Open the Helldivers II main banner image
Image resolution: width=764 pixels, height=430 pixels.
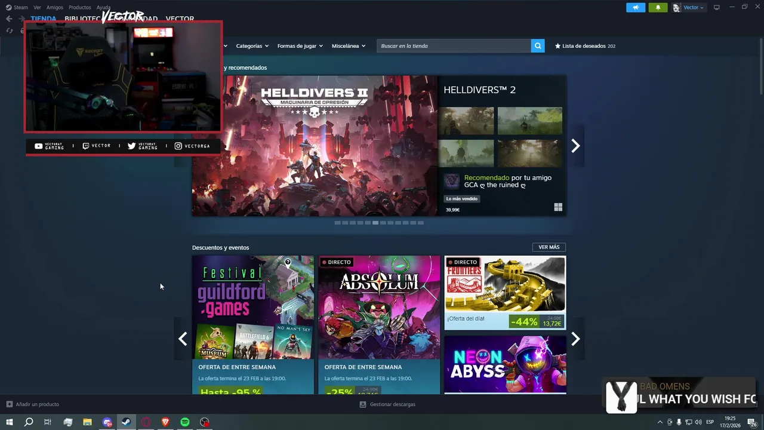tap(315, 146)
